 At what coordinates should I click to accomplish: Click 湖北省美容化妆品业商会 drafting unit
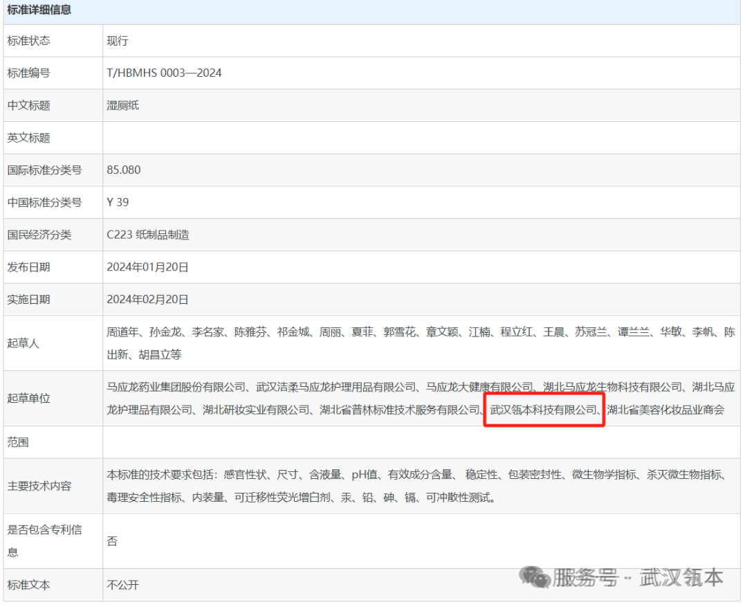coord(665,410)
